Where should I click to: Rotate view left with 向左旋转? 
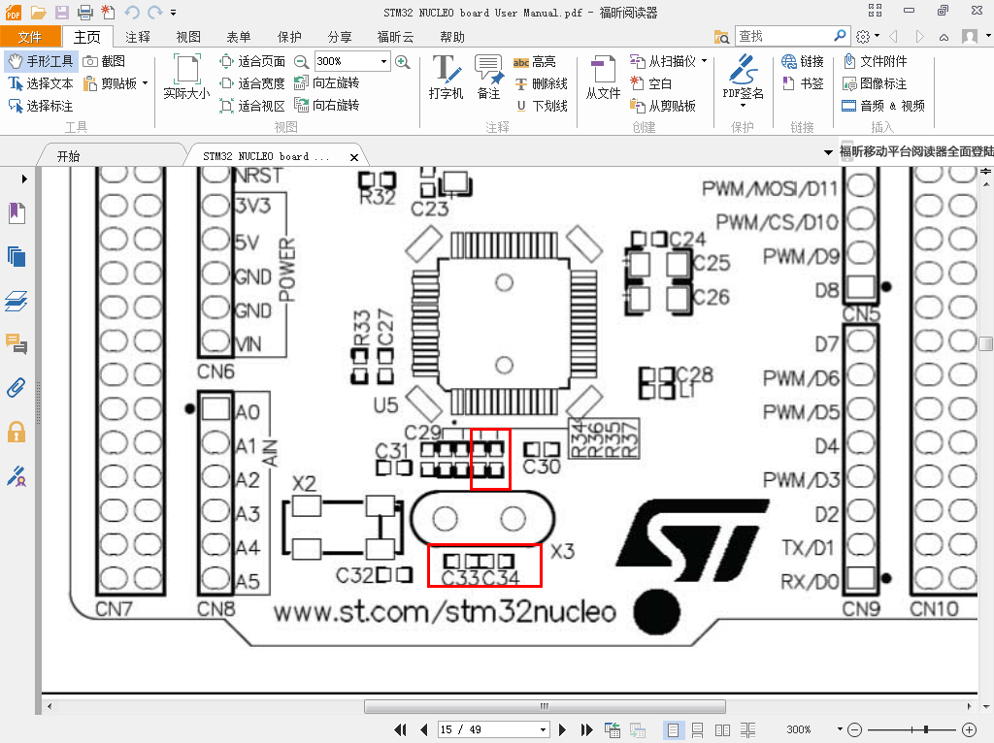327,83
